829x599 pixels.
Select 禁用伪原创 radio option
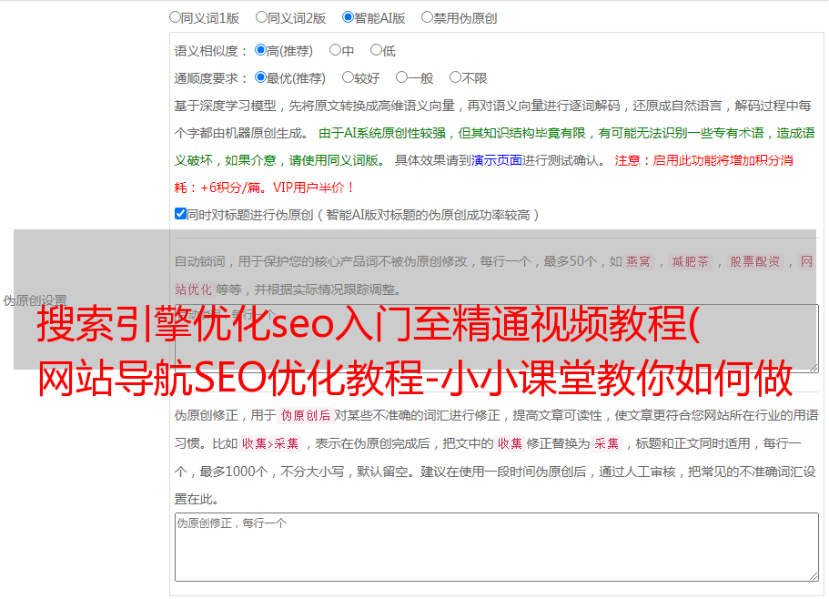(427, 17)
